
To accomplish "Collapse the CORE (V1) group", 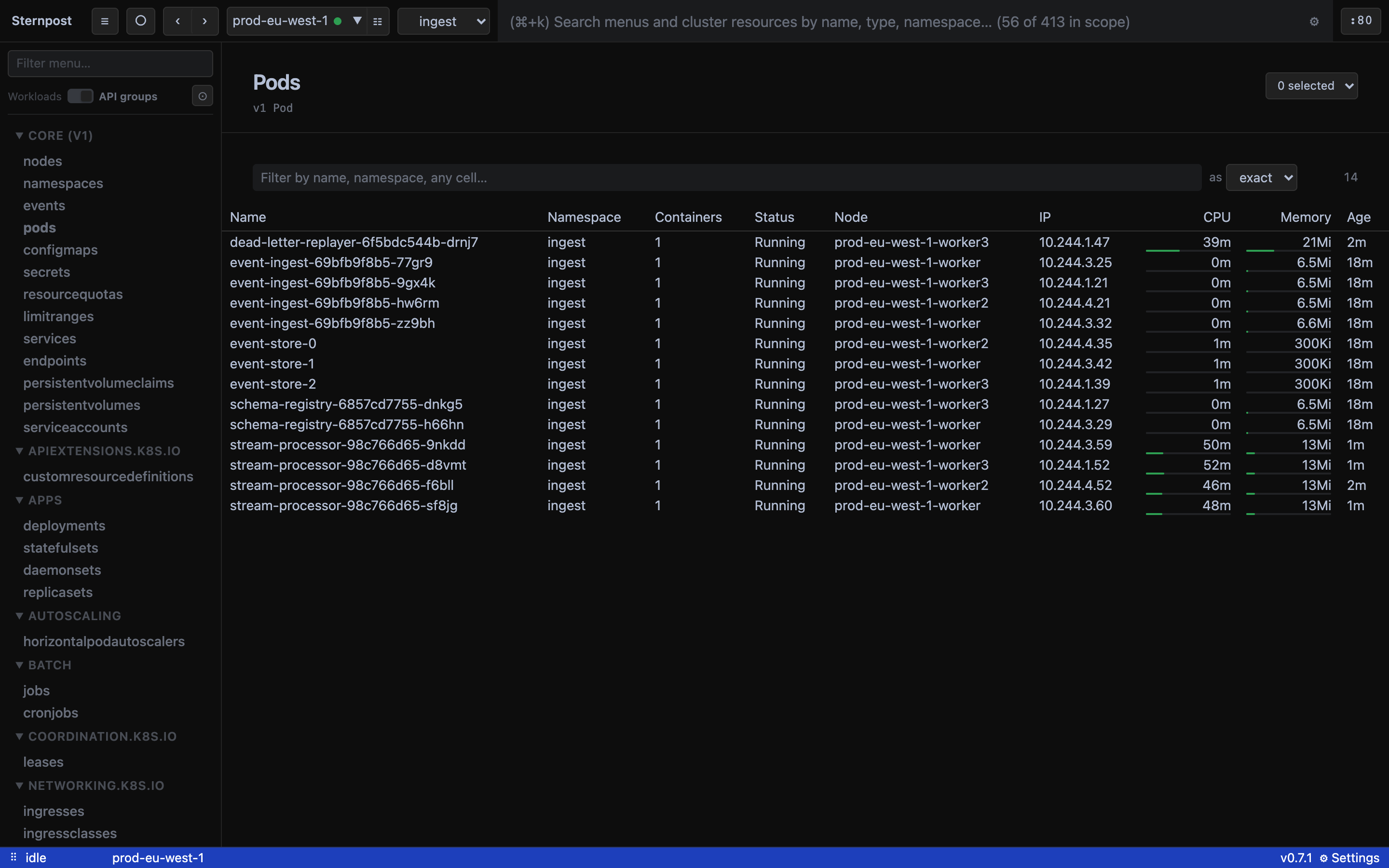I will (54, 136).
